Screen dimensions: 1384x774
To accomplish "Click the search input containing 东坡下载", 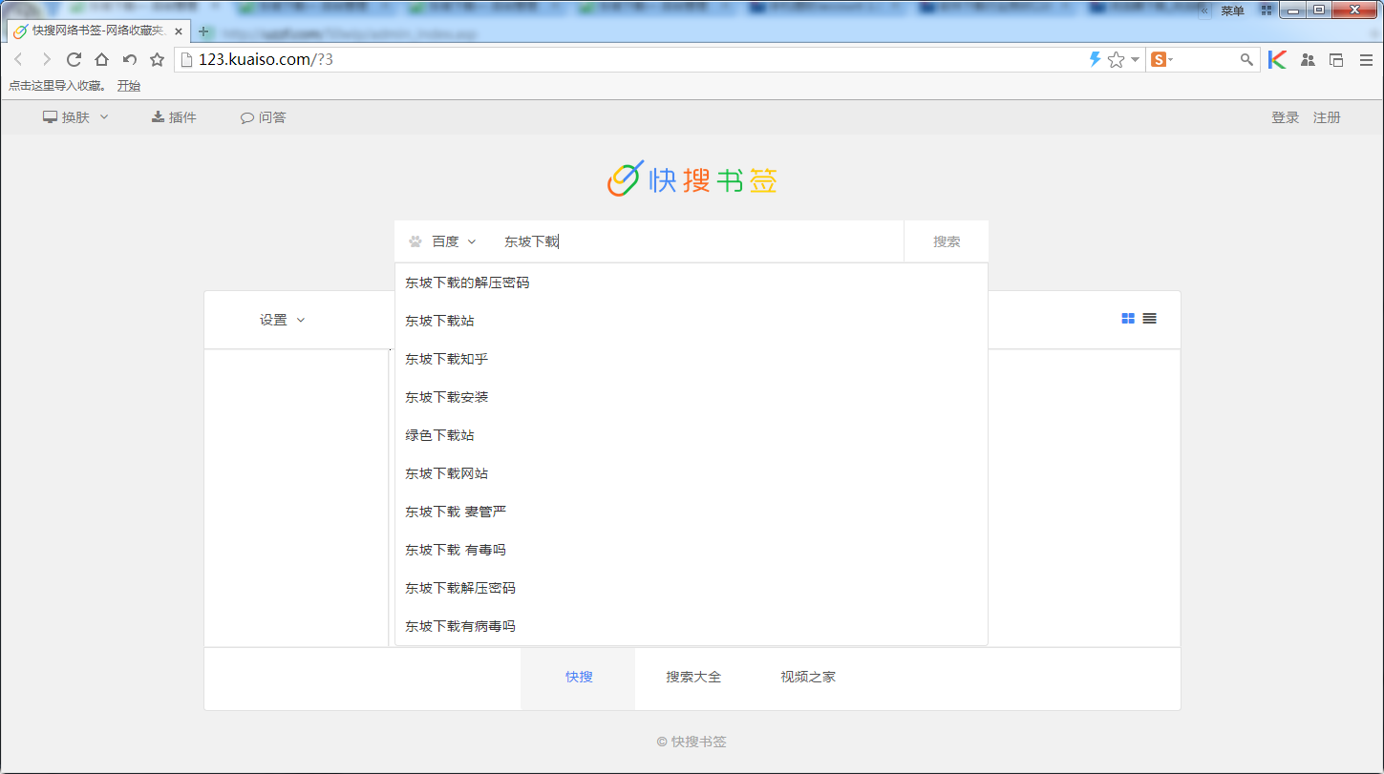I will pos(697,241).
